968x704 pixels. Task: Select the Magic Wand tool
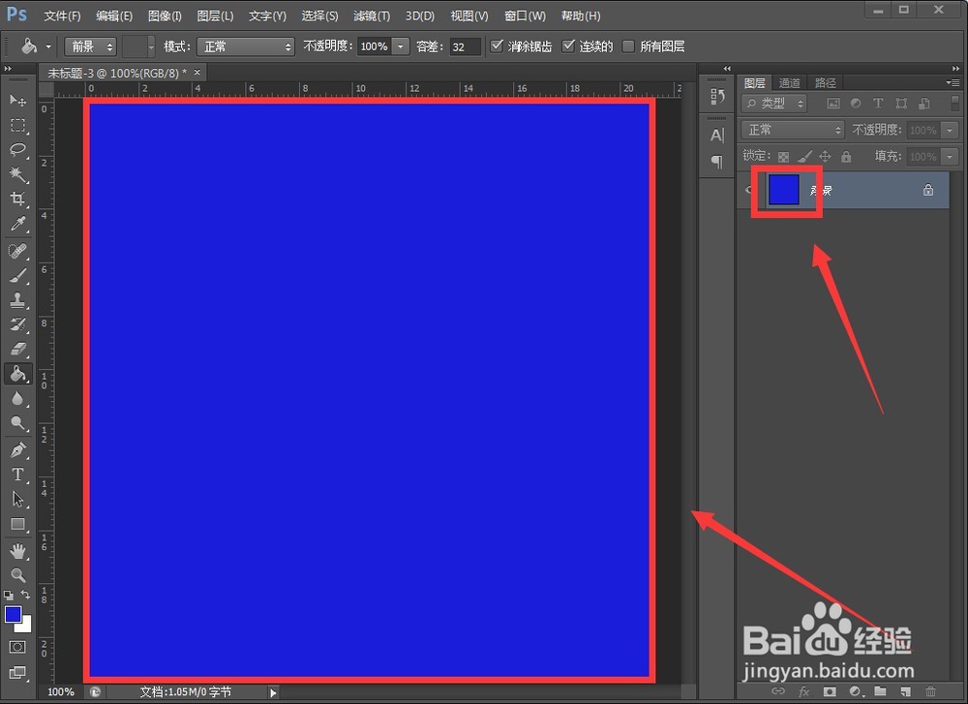[x=17, y=174]
